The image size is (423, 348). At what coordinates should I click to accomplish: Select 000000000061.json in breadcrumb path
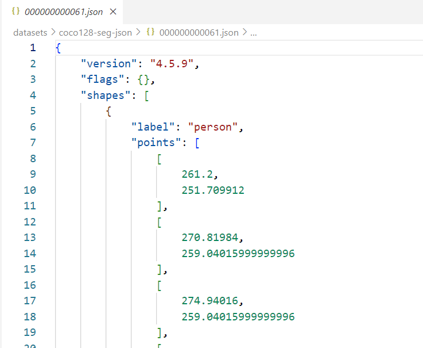pyautogui.click(x=199, y=33)
